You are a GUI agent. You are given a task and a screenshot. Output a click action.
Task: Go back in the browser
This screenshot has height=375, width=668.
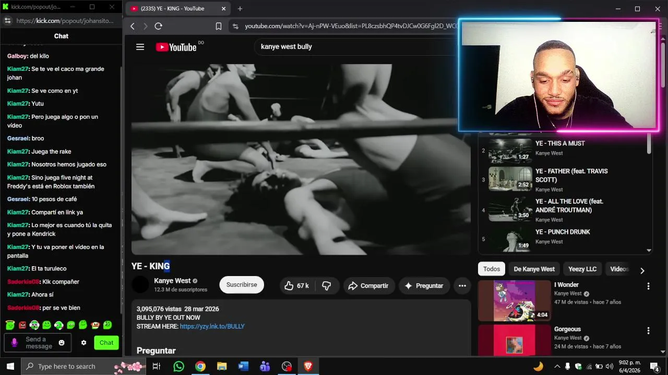133,26
